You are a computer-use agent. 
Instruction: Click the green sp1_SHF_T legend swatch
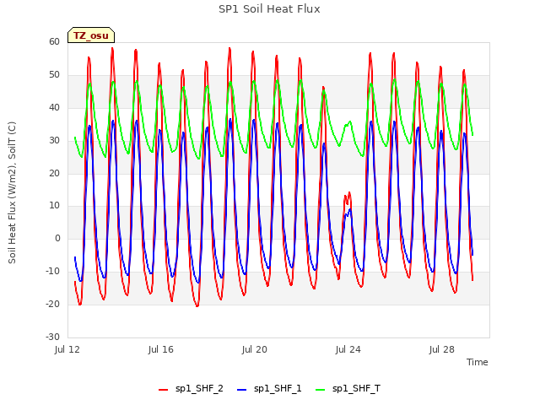[x=321, y=390]
